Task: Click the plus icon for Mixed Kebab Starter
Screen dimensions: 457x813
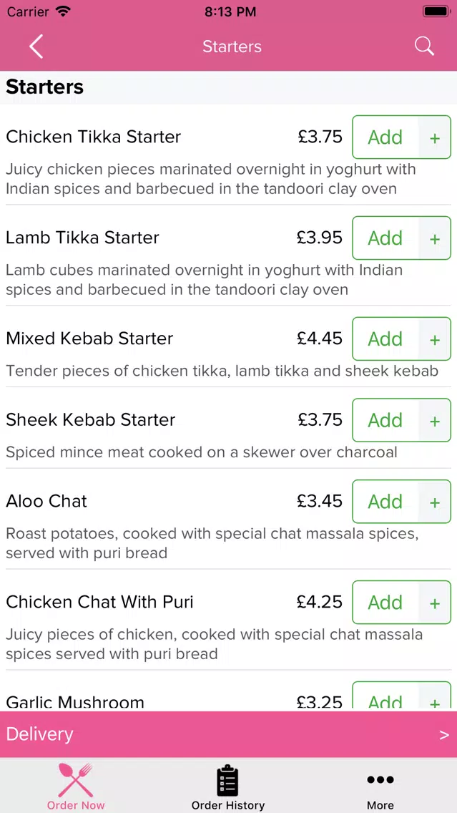Action: pos(435,339)
